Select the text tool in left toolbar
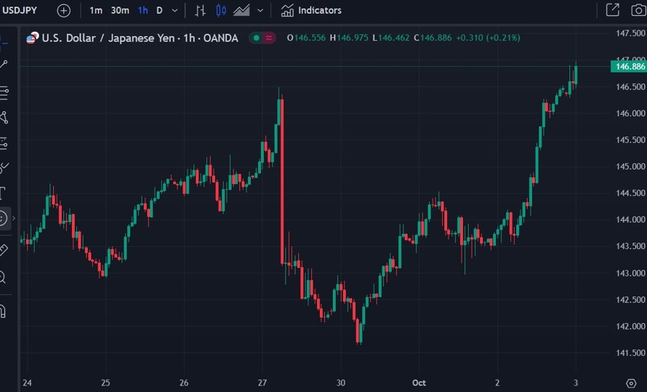This screenshot has width=647, height=392. point(3,192)
